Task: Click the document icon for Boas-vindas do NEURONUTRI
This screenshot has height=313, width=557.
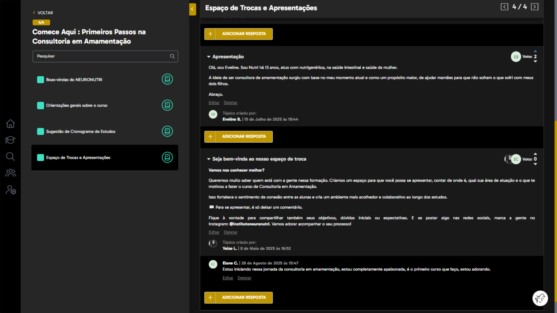Action: coord(167,79)
